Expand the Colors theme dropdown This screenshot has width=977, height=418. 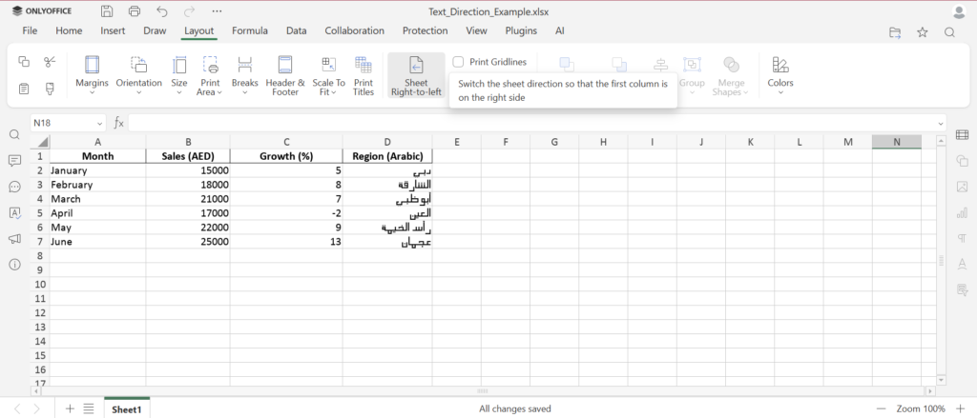coord(780,76)
